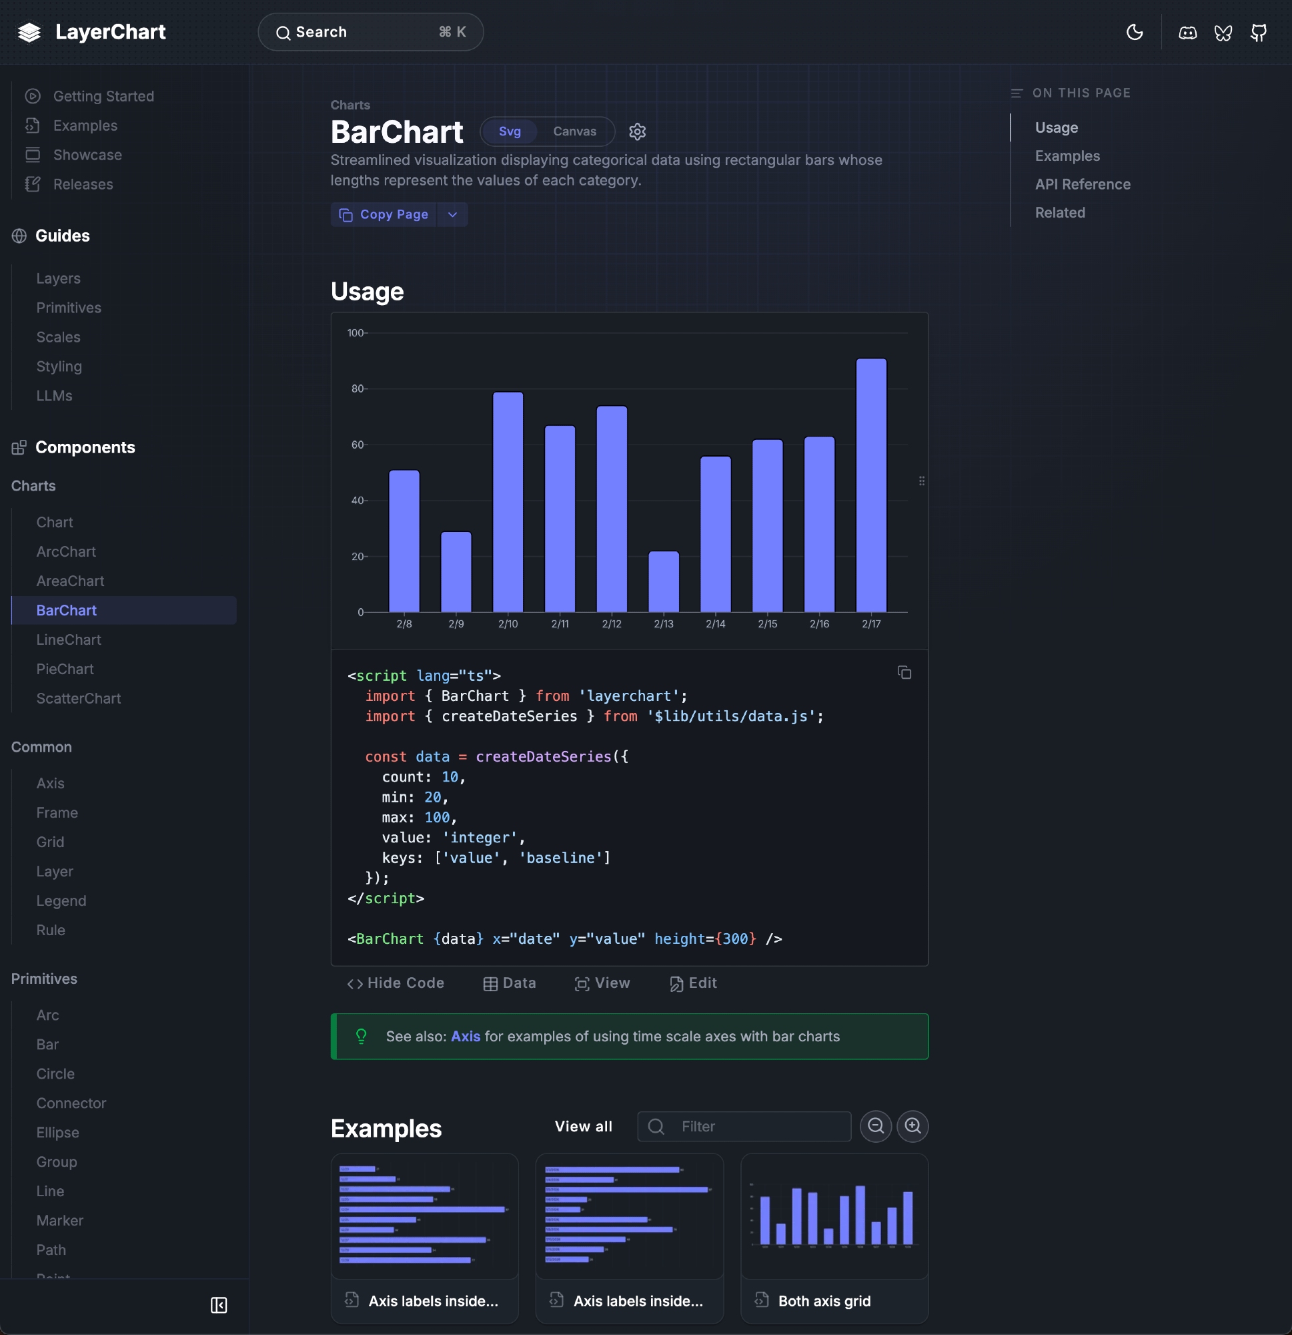Click View all examples
The image size is (1292, 1335).
click(x=584, y=1127)
